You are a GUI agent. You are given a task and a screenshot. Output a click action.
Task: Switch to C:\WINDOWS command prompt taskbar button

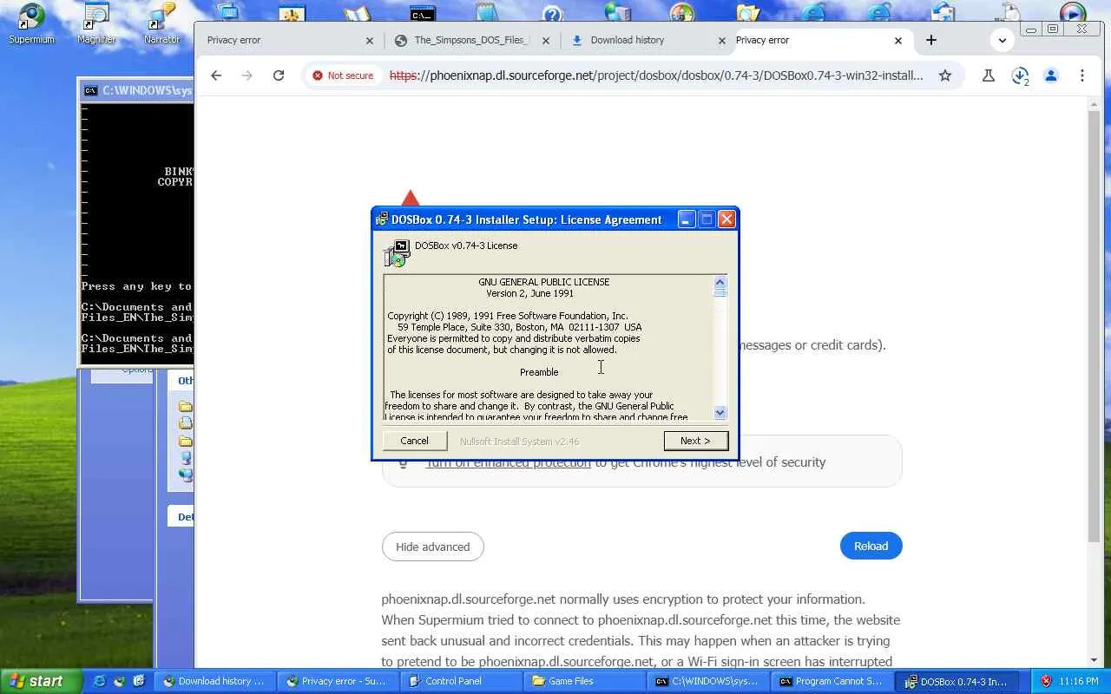(707, 681)
